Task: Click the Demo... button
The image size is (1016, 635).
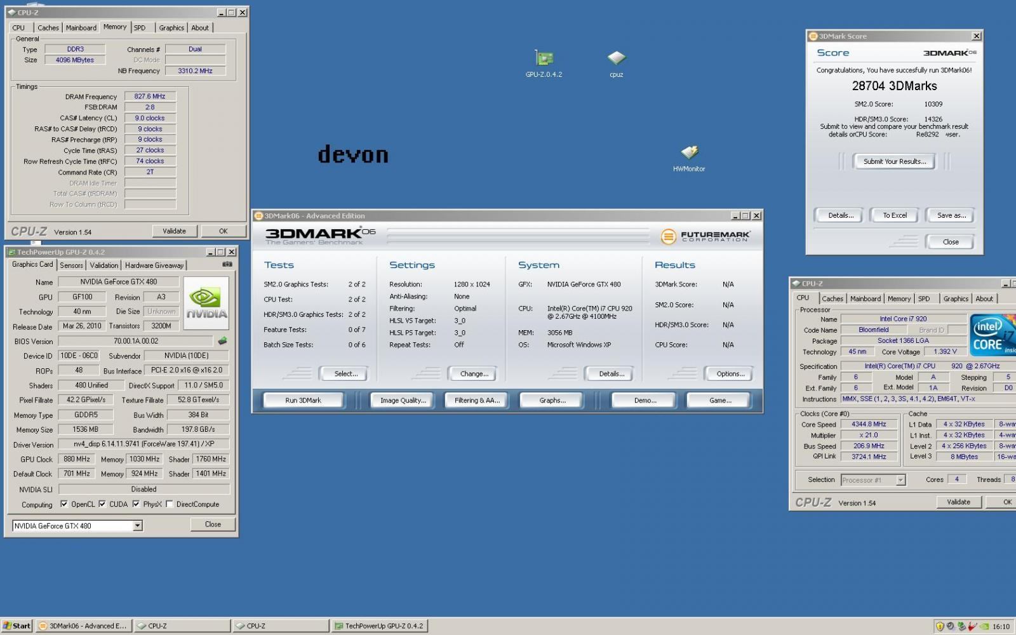Action: point(645,401)
